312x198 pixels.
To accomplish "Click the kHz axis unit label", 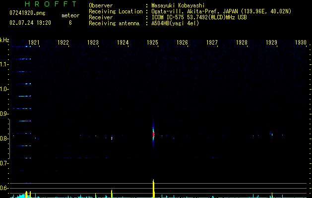I will tap(4, 40).
